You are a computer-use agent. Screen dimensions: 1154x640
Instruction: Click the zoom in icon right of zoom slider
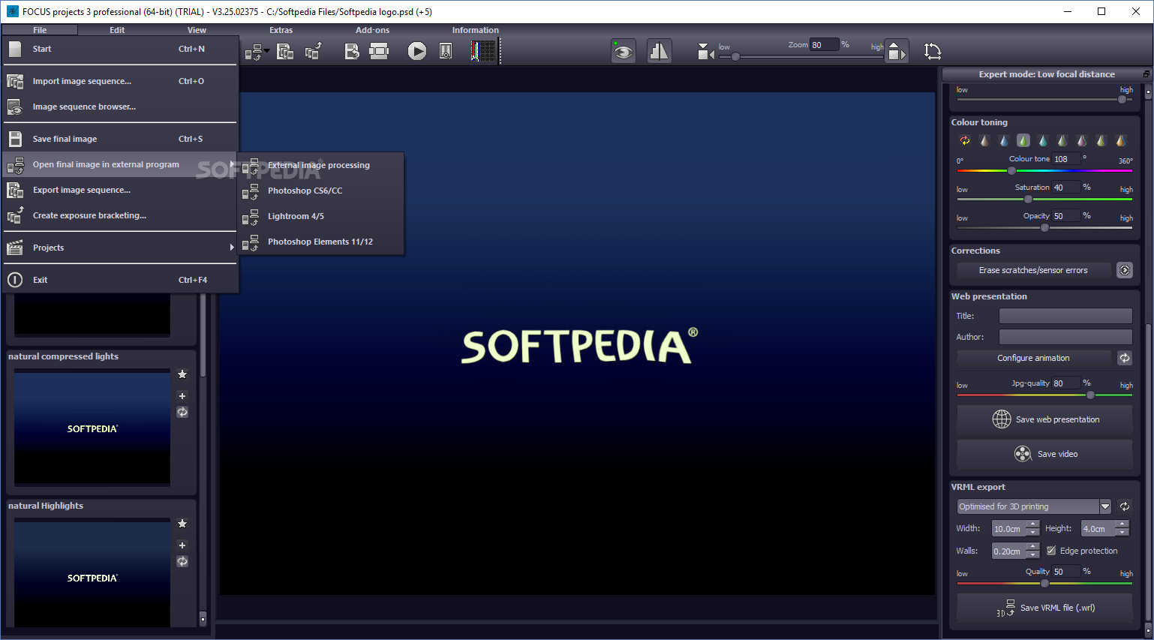(x=897, y=51)
